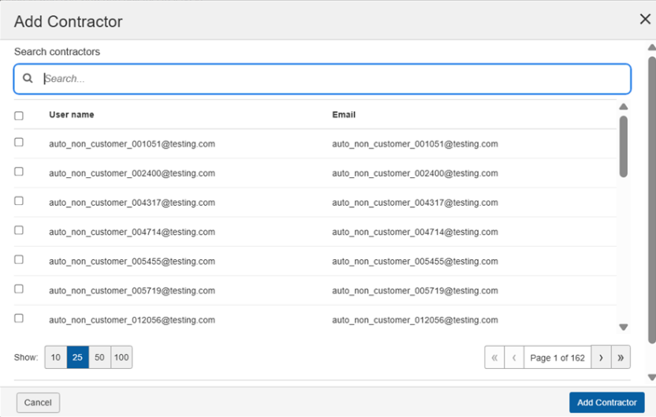Viewport: 656px width, 417px height.
Task: Select the auto_non_customer_004317 row checkbox
Action: pos(19,201)
